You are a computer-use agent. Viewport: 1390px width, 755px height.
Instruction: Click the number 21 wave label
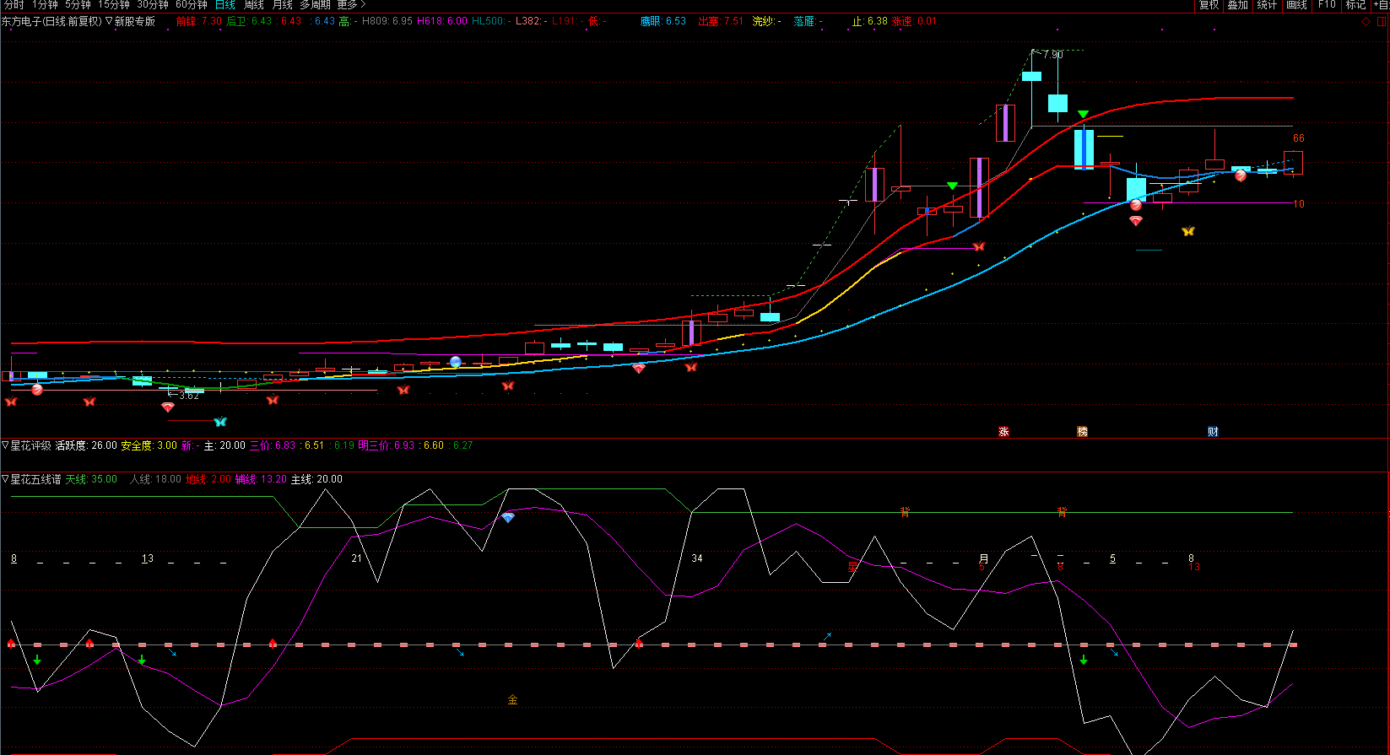click(x=356, y=558)
